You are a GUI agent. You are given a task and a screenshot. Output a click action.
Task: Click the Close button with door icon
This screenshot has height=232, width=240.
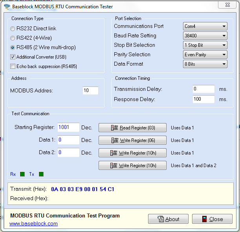212,219
